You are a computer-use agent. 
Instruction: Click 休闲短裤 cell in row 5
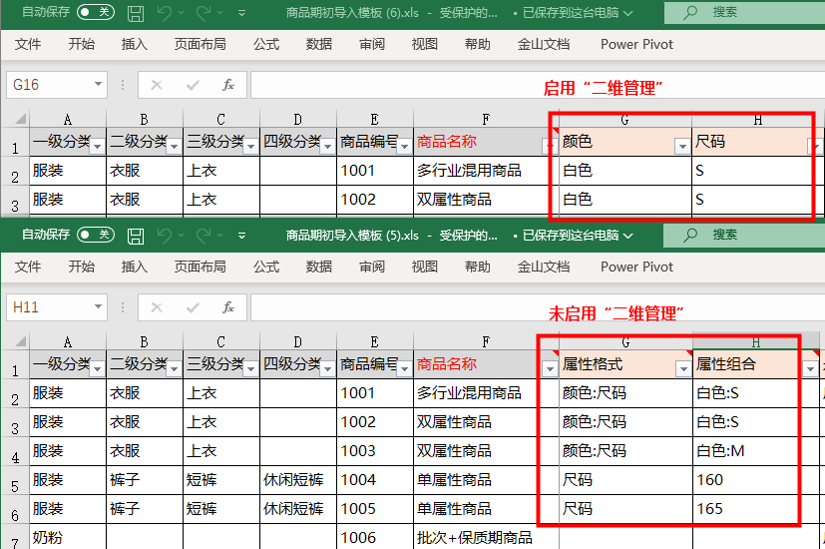pos(298,480)
